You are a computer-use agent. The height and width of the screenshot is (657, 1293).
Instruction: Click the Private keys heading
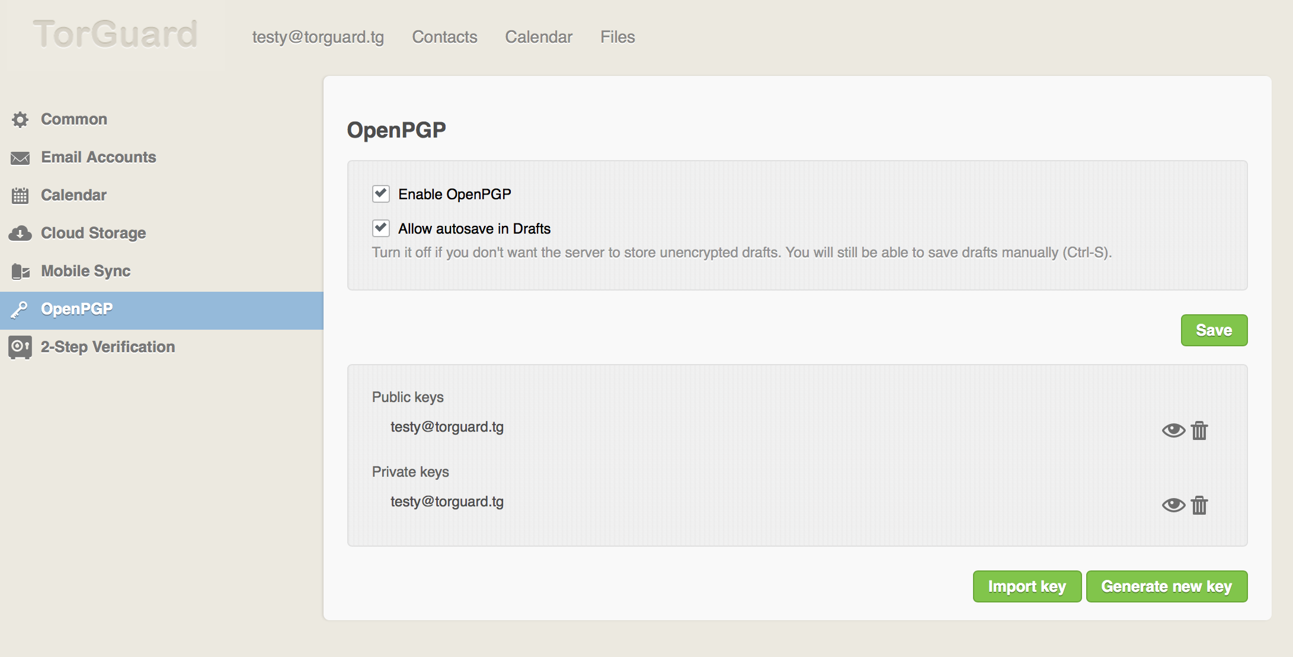410,472
